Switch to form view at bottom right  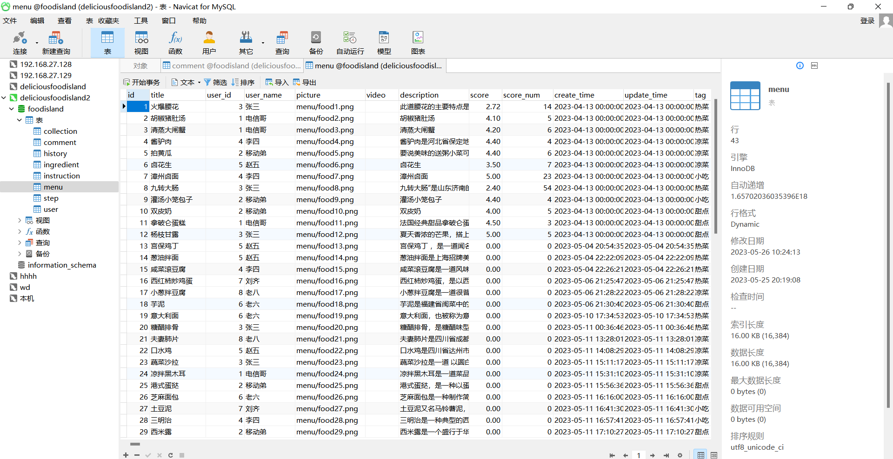(x=714, y=455)
